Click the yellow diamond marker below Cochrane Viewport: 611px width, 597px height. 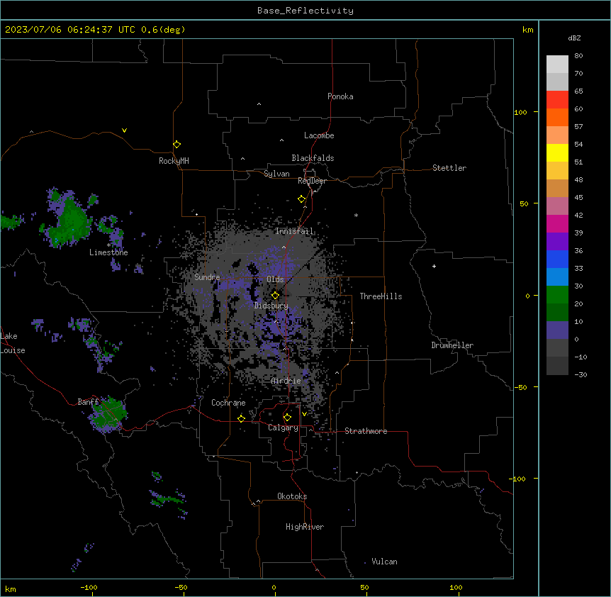(241, 418)
